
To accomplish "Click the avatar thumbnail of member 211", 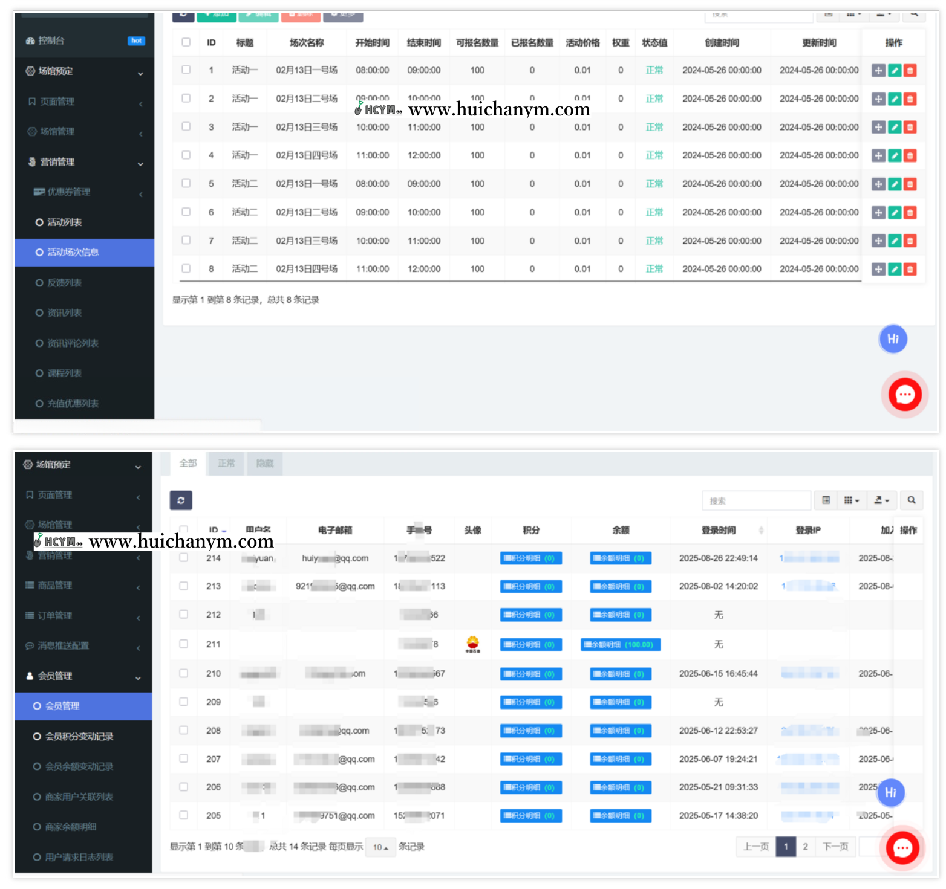I will [x=472, y=644].
